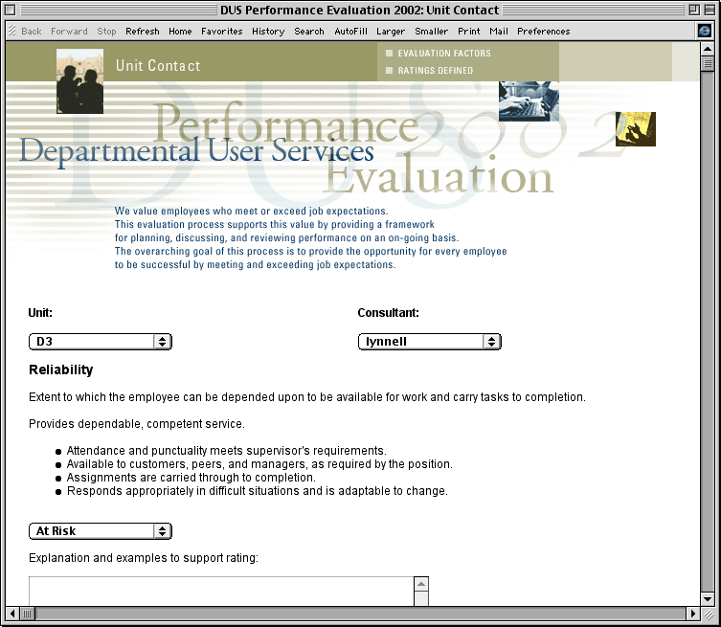This screenshot has height=627, width=721.
Task: Click Search in the browser toolbar
Action: coord(309,32)
